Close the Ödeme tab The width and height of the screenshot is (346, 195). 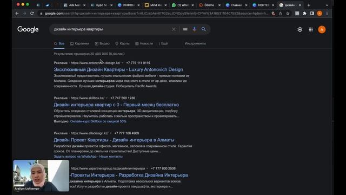coord(219,5)
